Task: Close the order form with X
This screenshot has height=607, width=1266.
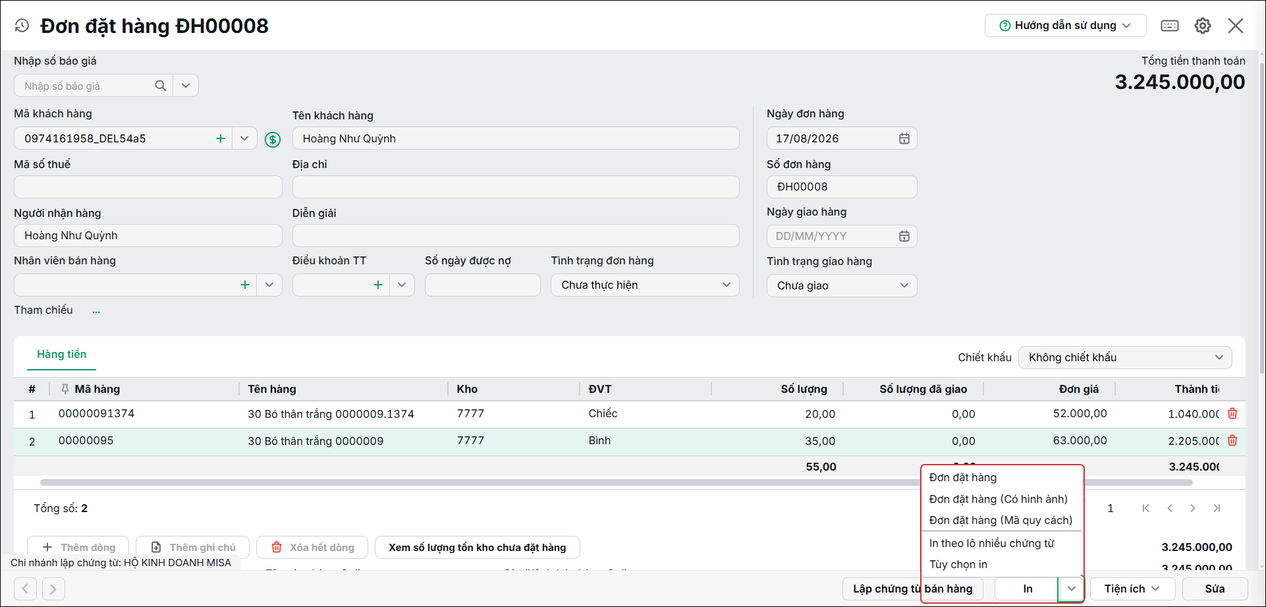Action: click(1236, 26)
